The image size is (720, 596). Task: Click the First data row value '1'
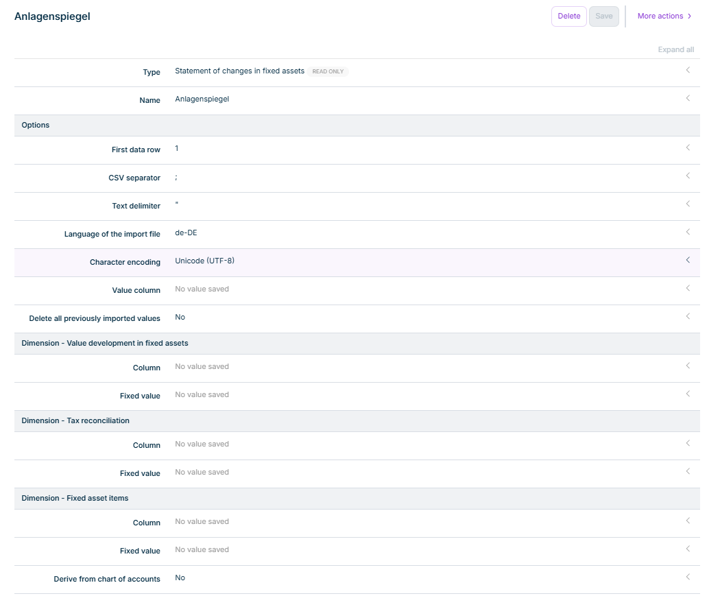point(177,148)
